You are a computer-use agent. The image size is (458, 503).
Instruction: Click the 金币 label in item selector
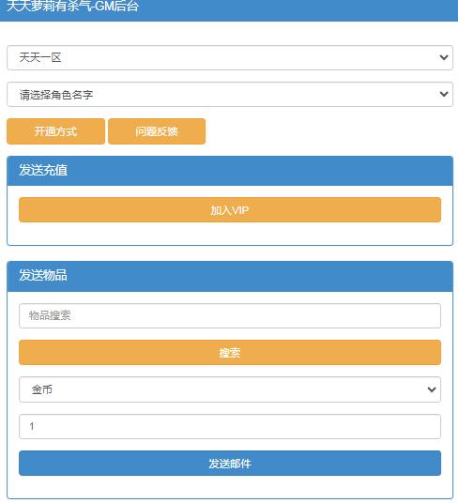tap(42, 389)
